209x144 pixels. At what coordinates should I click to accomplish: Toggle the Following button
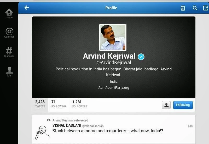point(183,105)
